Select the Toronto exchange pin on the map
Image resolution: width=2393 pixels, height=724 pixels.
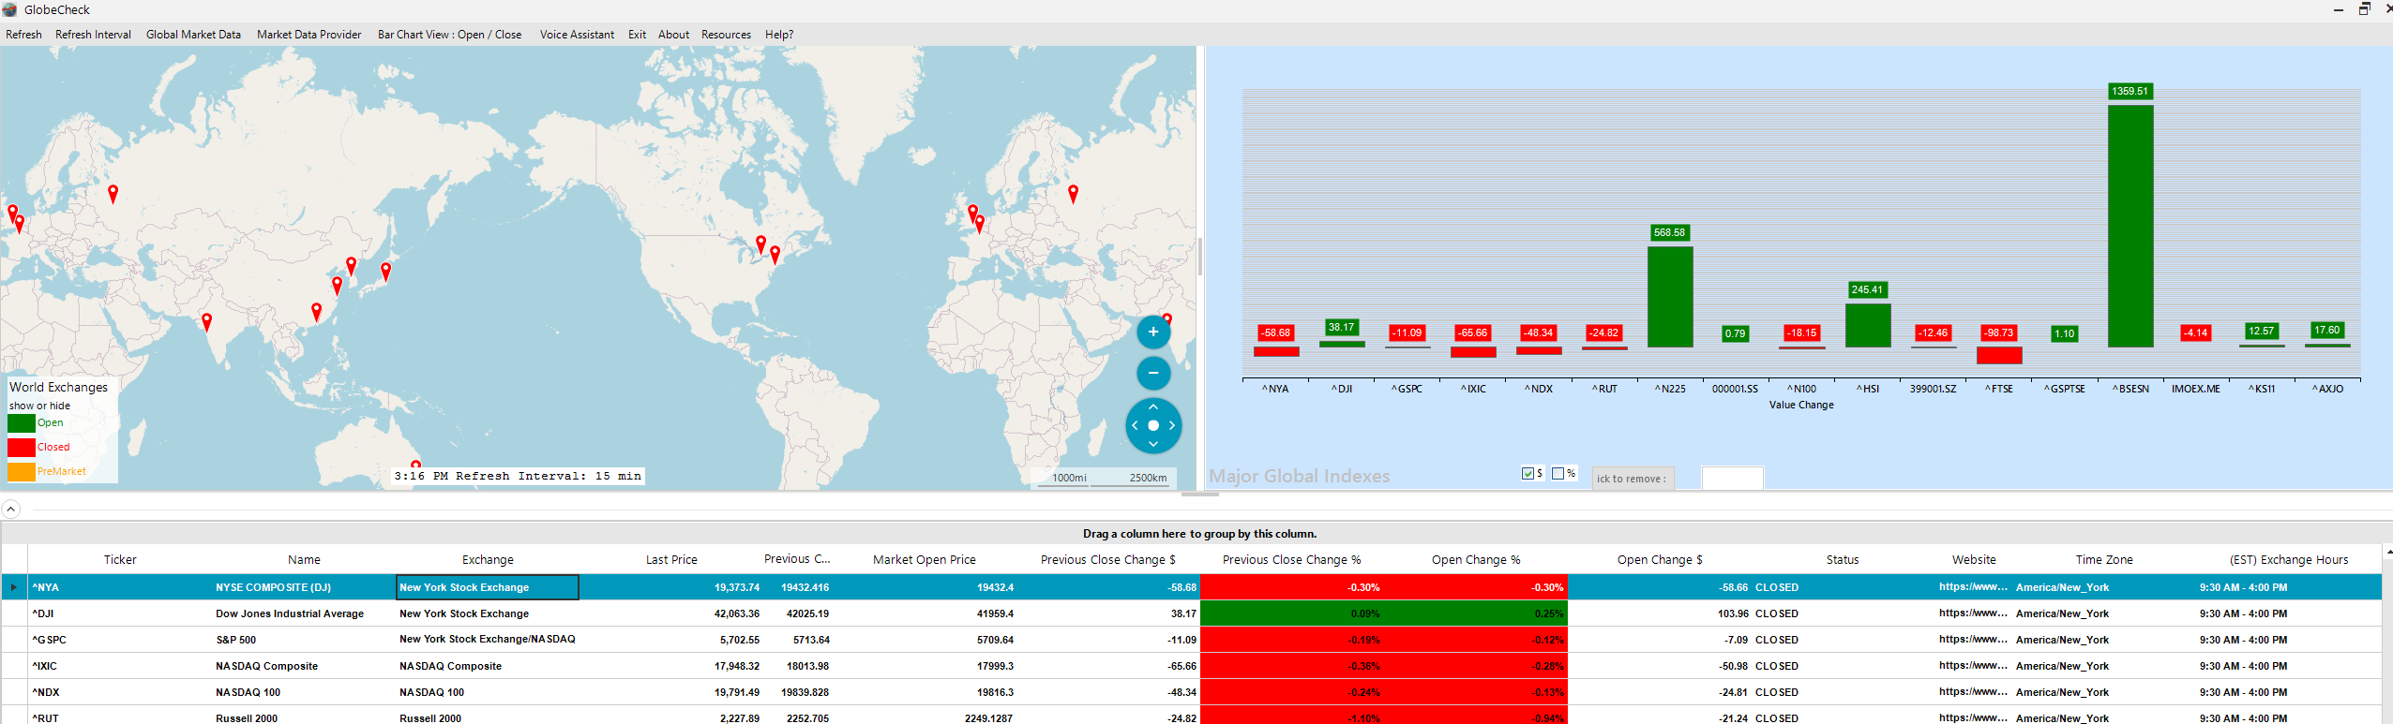(x=760, y=244)
